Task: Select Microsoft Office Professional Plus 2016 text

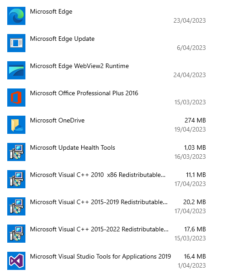Action: pyautogui.click(x=84, y=93)
